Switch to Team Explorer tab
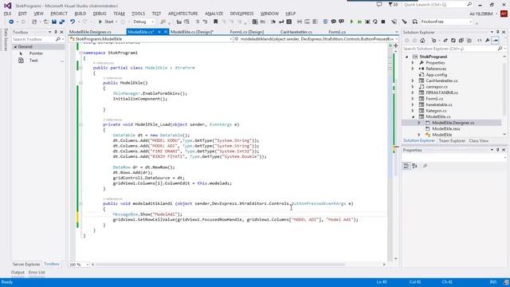The height and width of the screenshot is (287, 510). pos(452,141)
